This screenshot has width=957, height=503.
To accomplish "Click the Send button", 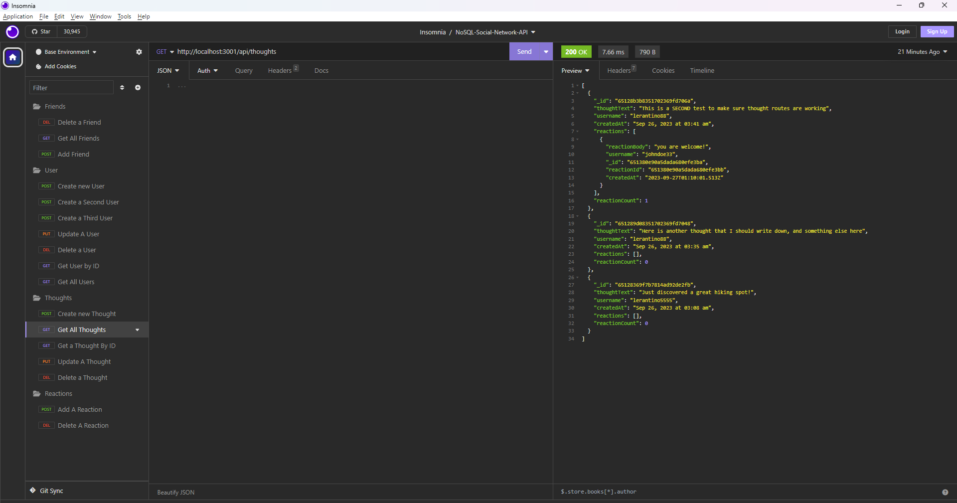I will pos(524,52).
